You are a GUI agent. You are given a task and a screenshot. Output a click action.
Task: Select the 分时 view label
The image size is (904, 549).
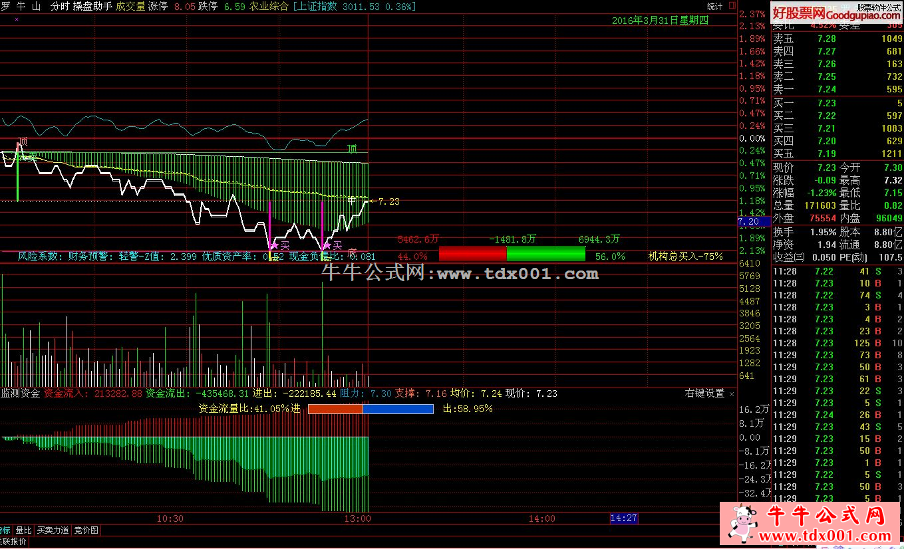point(61,6)
